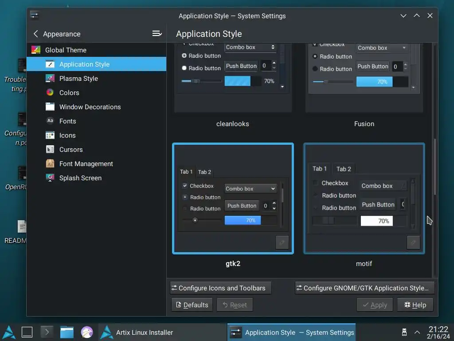The width and height of the screenshot is (454, 341).
Task: Select first Radio button in Fusion preview
Action: (315, 56)
